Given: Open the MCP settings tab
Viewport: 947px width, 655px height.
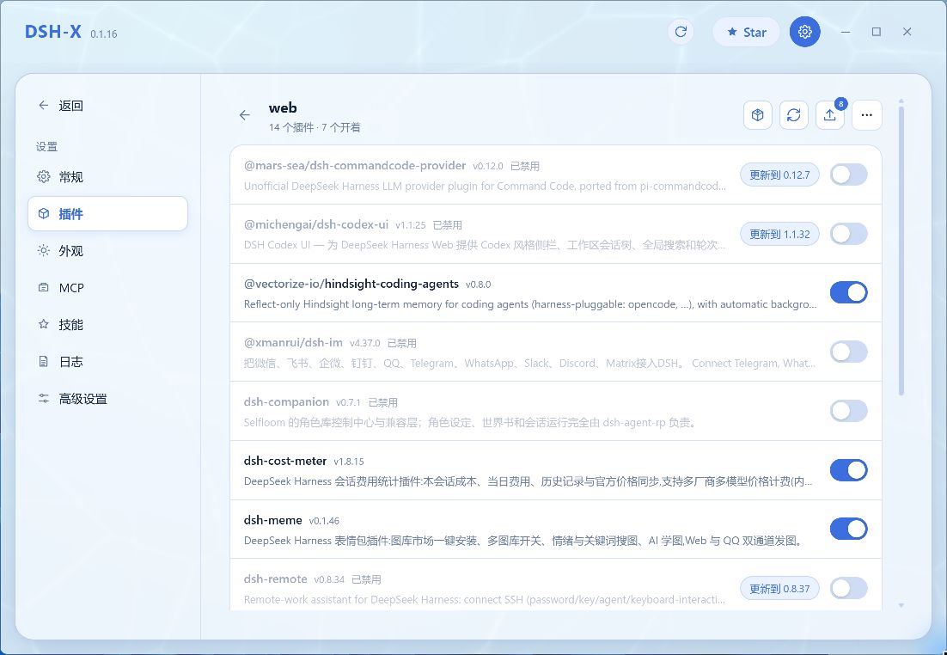Looking at the screenshot, I should click(x=107, y=288).
